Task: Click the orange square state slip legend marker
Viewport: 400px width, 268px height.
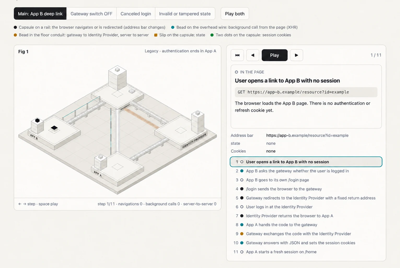Action: point(156,35)
